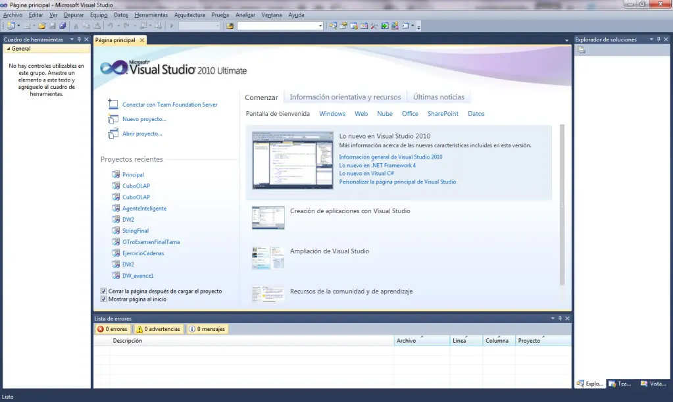Open the active documents list dropdown arrow

566,40
